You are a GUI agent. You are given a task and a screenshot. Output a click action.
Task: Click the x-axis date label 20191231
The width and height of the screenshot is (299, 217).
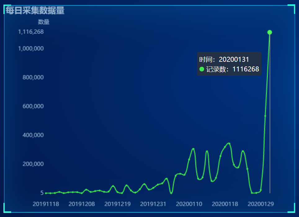tap(153, 204)
